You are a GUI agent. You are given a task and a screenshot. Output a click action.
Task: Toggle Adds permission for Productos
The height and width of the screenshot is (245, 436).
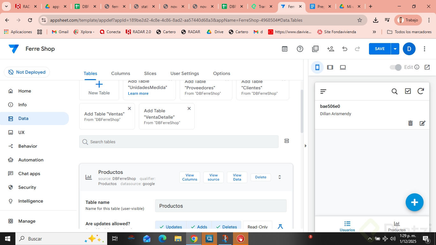pyautogui.click(x=199, y=227)
